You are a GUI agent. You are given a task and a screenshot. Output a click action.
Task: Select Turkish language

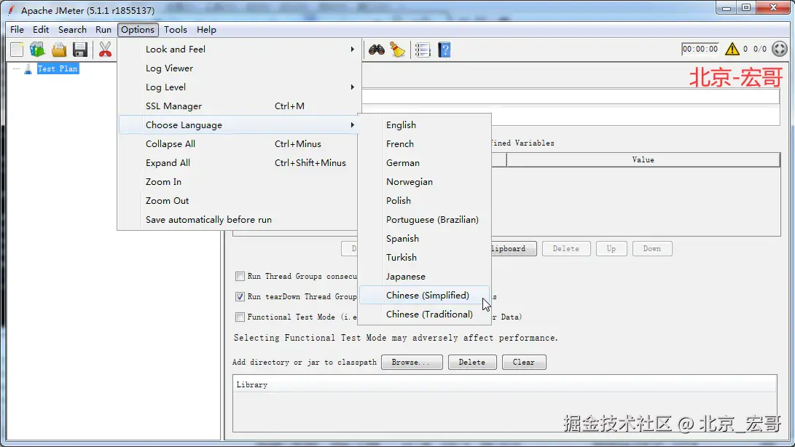click(424, 258)
